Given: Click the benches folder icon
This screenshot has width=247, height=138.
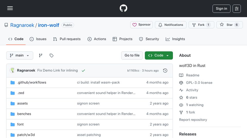Looking at the screenshot, I should pyautogui.click(x=13, y=114).
